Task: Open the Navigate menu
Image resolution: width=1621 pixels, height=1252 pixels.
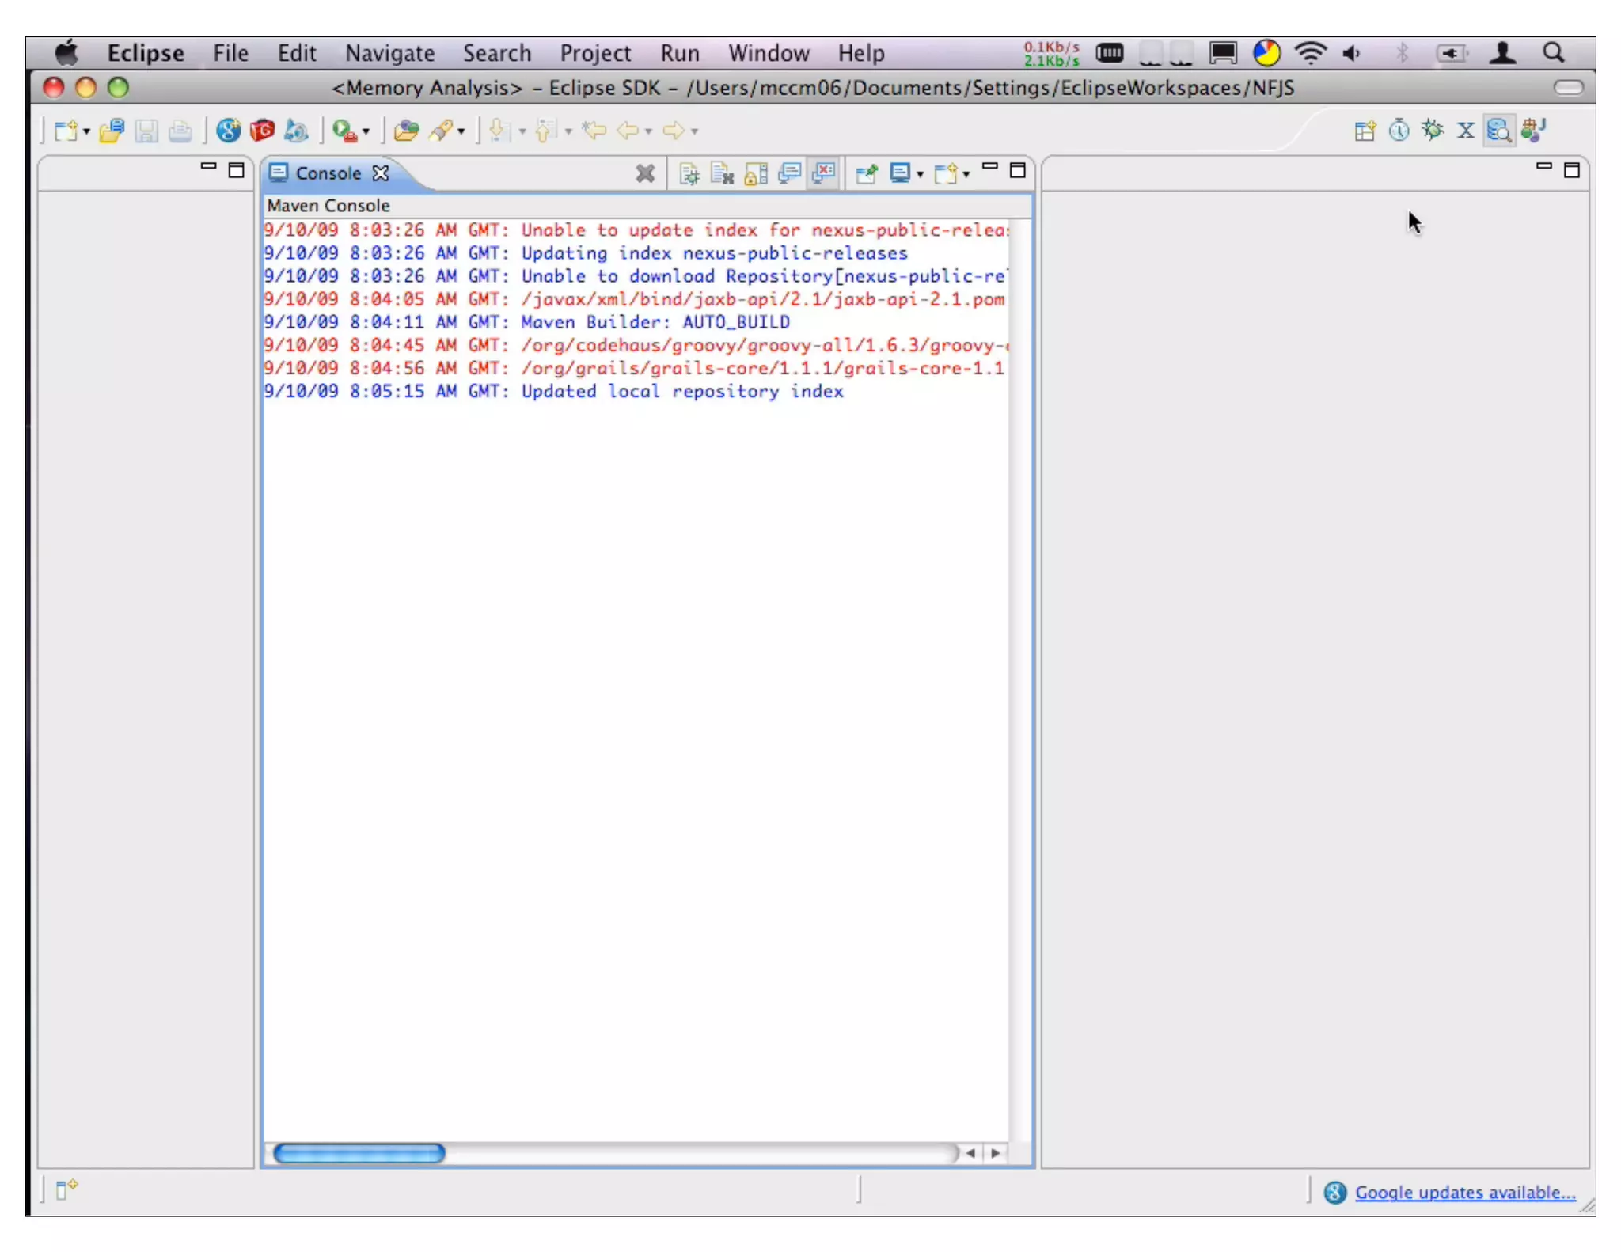Action: point(389,53)
